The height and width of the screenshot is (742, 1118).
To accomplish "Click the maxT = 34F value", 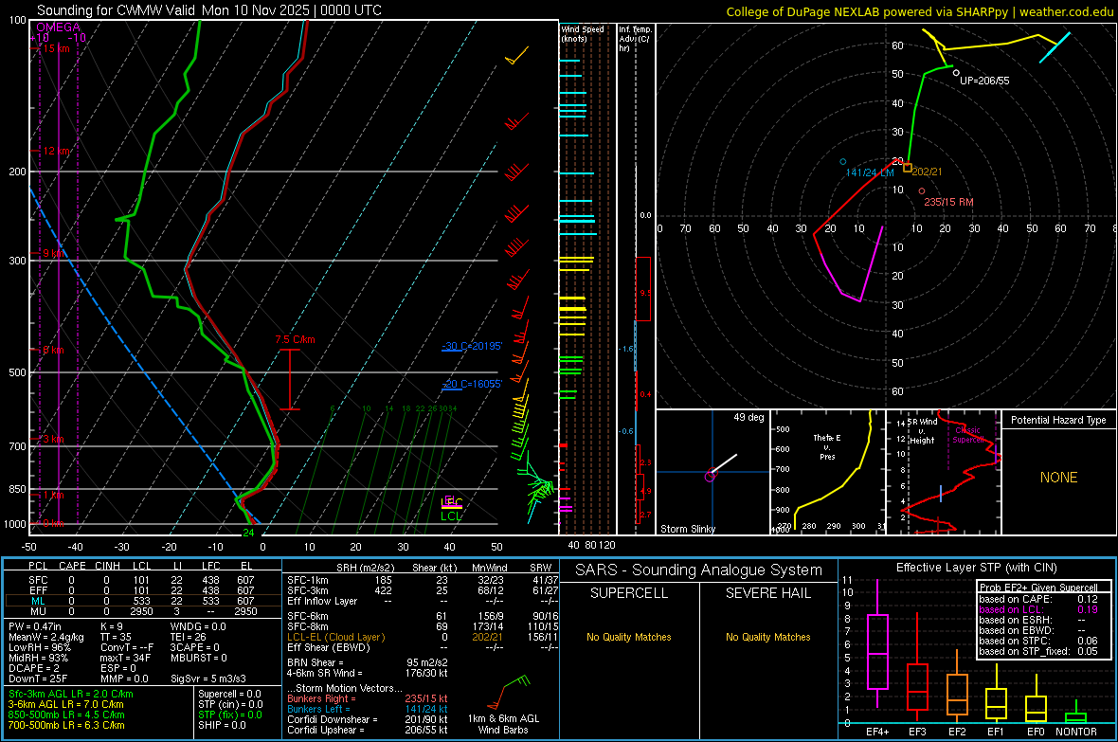I will 125,658.
